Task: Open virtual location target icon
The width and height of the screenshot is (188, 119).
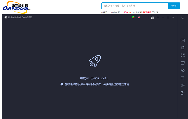Action: tap(183, 70)
